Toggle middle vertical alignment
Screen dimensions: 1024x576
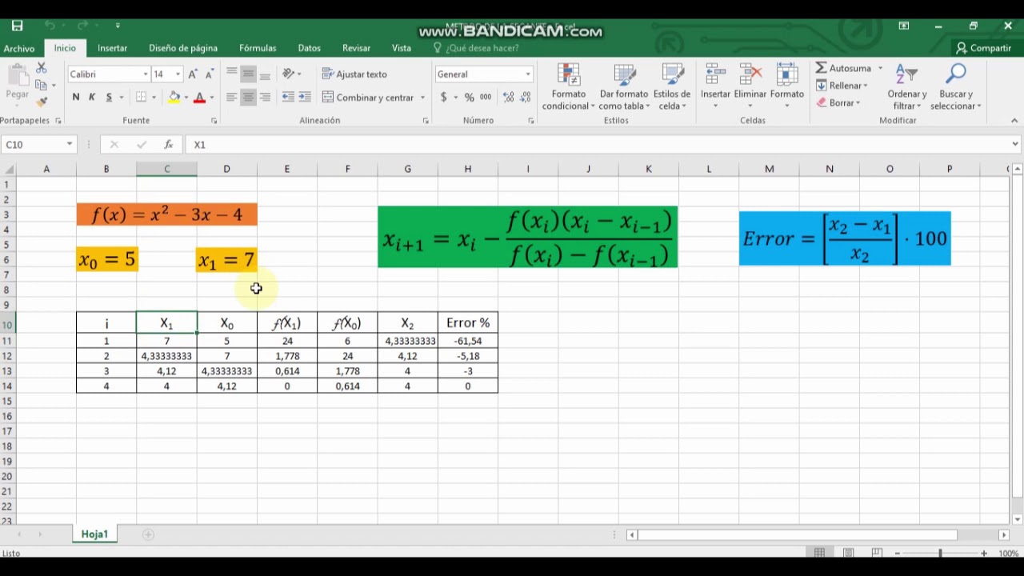point(248,74)
